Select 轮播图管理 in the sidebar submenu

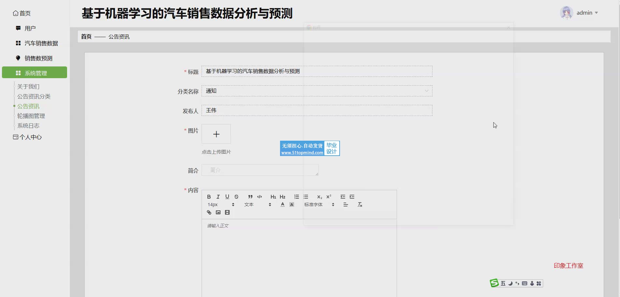31,116
